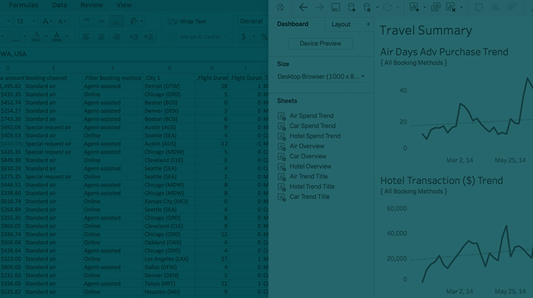Image resolution: width=533 pixels, height=298 pixels.
Task: Select the Hotel Overview sheet
Action: click(310, 166)
